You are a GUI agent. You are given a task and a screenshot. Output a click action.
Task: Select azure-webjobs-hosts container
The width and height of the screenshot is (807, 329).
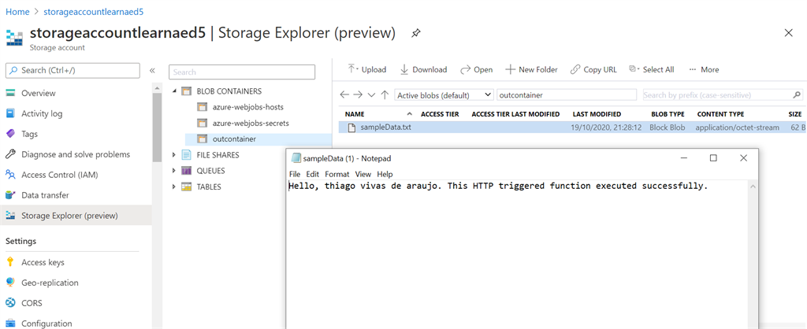(247, 108)
